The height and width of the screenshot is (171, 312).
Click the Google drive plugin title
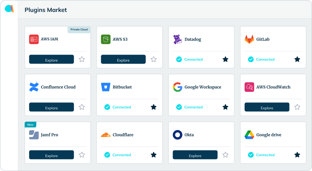(269, 135)
